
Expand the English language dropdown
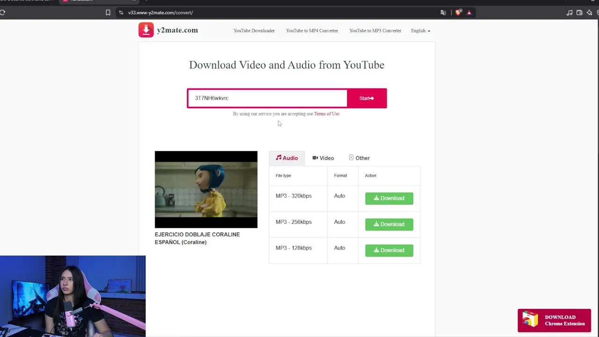(421, 31)
